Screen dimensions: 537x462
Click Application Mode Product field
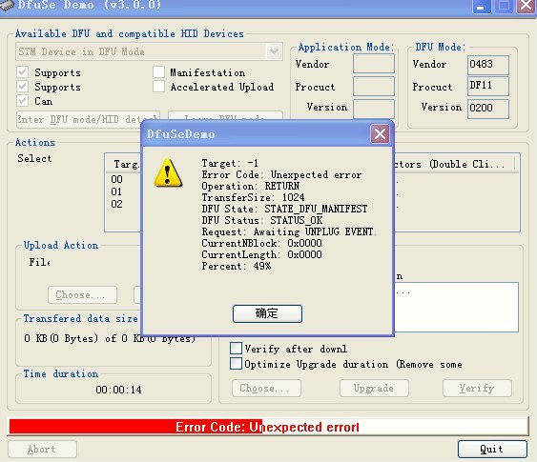coord(374,86)
